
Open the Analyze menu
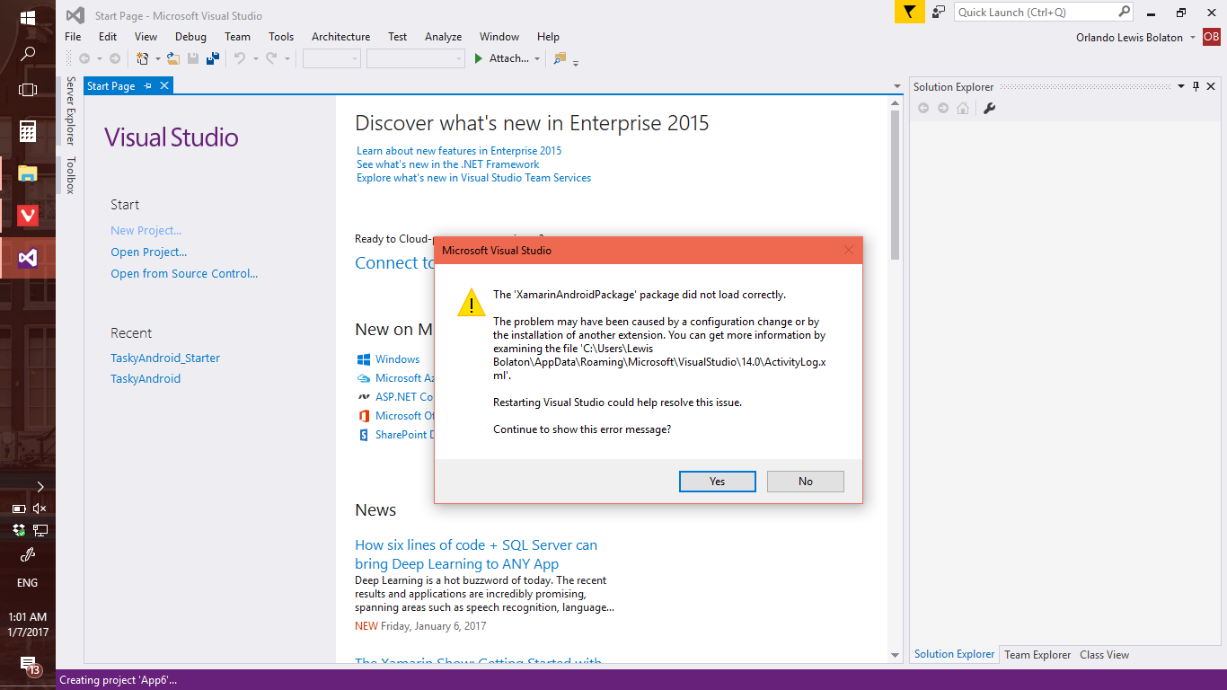[x=443, y=37]
